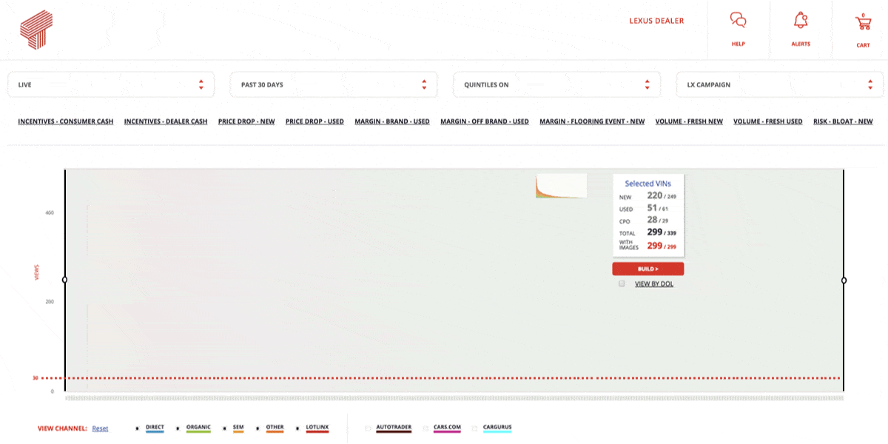888x444 pixels.
Task: Click the mini histogram thumbnail
Action: tap(562, 186)
